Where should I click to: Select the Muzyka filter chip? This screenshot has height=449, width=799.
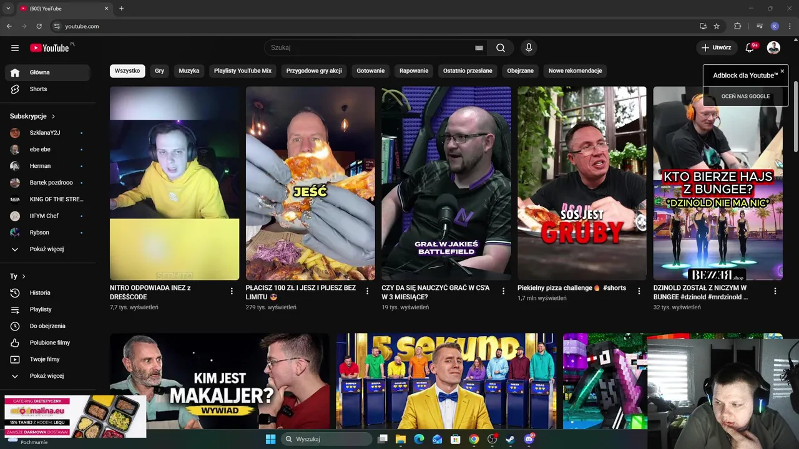[189, 70]
